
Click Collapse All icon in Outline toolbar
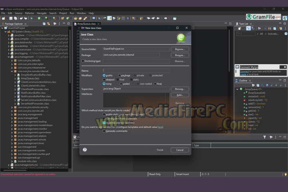point(258,85)
